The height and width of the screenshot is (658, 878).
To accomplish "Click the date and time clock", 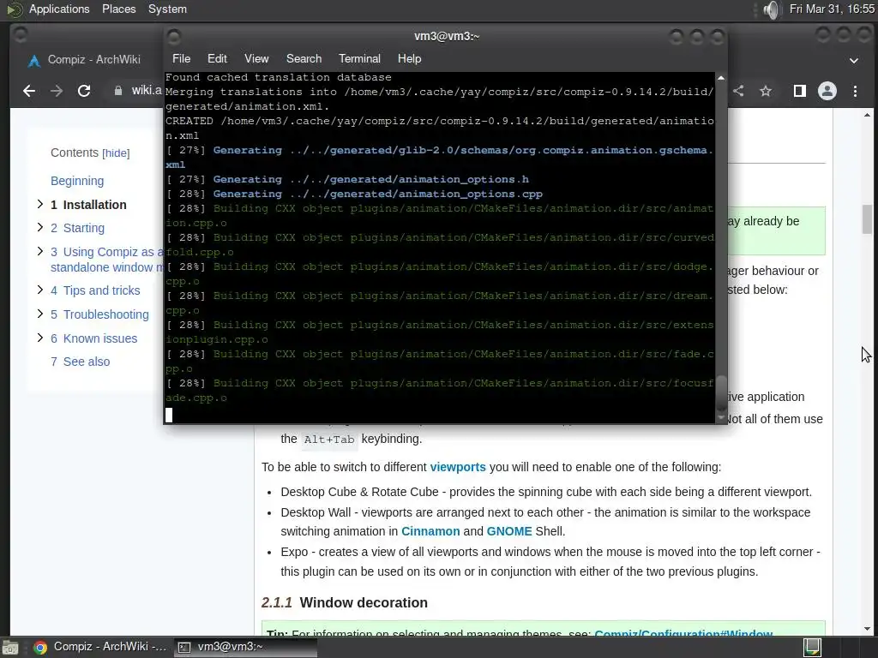I will tap(832, 9).
